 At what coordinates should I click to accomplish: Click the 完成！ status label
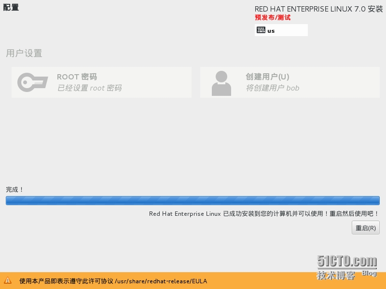[x=14, y=189]
